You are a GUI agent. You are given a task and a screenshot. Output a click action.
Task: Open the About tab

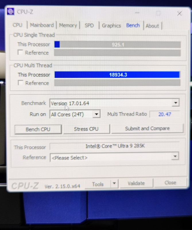coord(152,26)
